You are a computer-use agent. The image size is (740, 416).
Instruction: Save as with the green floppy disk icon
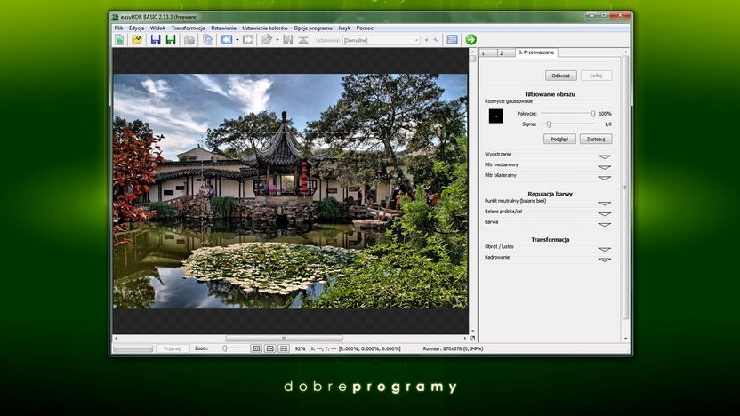pos(171,40)
